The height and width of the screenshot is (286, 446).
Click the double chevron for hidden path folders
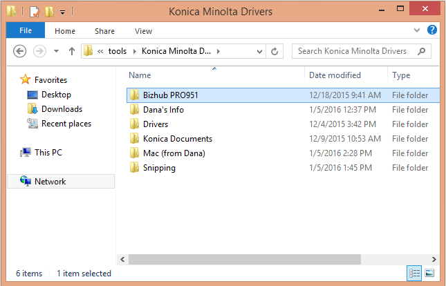click(100, 51)
